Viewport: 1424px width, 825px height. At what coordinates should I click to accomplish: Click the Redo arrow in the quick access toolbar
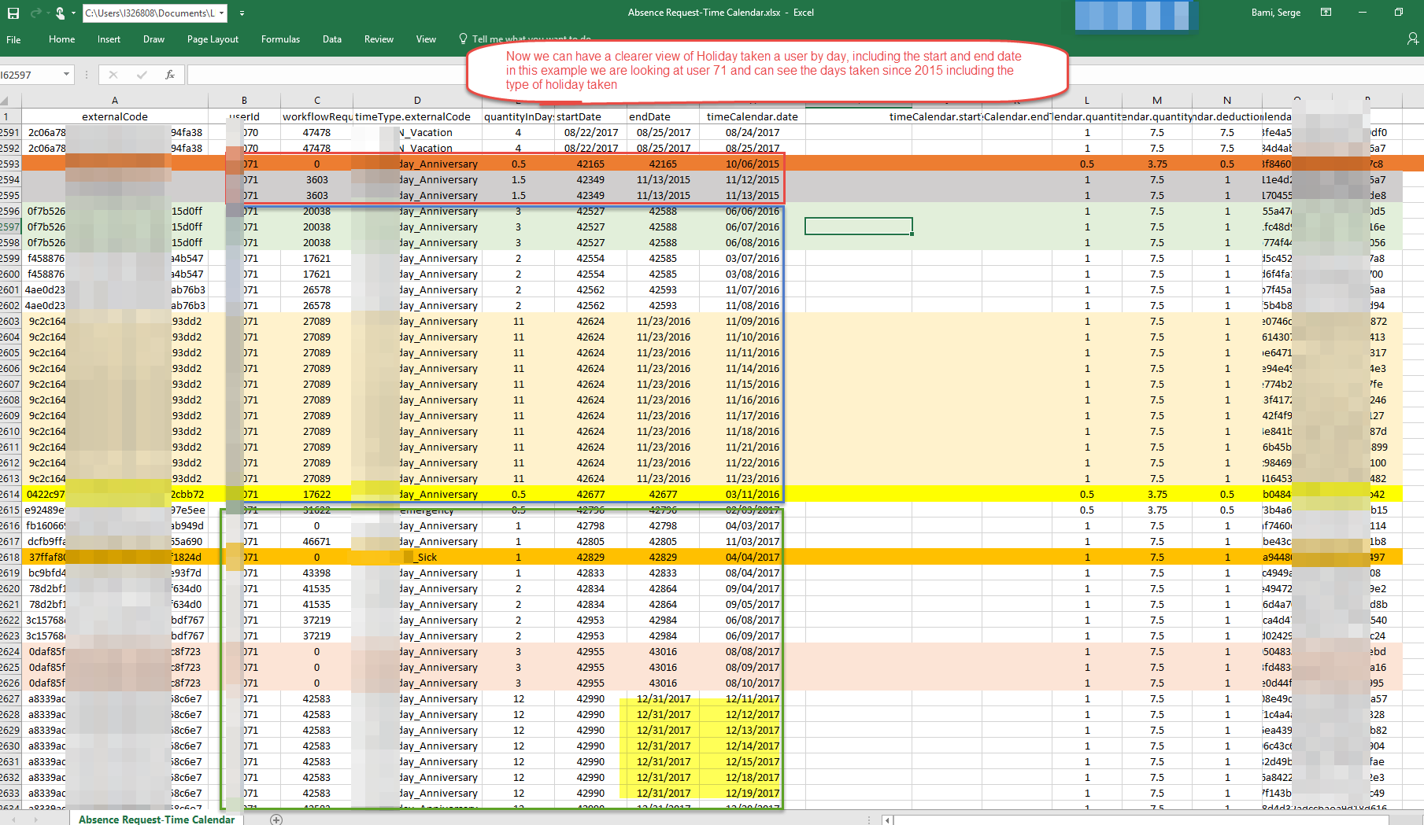point(36,13)
